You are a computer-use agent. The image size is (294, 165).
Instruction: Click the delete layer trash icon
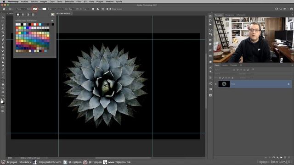pos(289,158)
